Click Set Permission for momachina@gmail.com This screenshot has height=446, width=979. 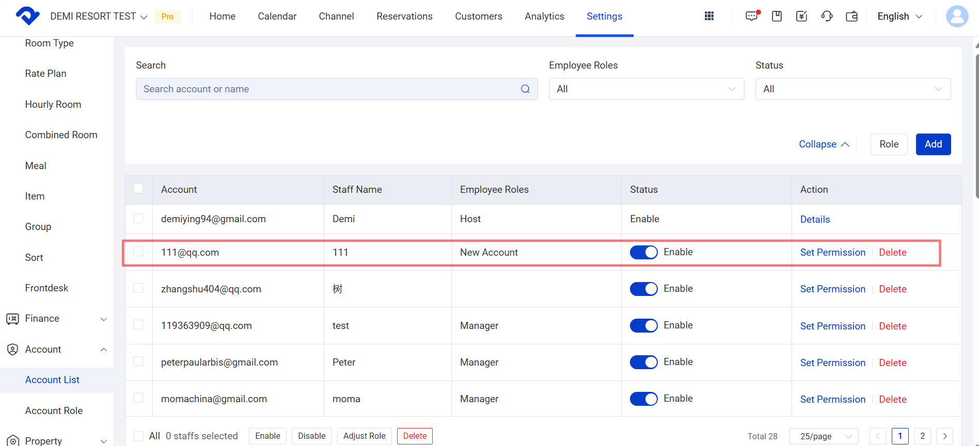pyautogui.click(x=832, y=399)
